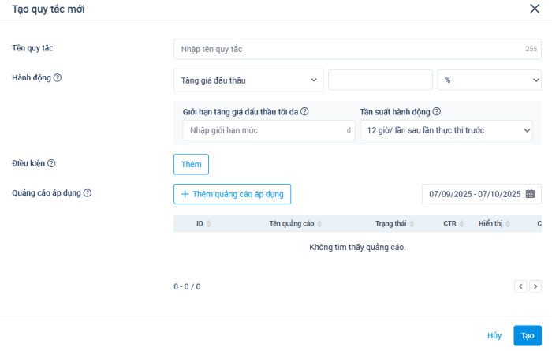
Task: Click the Thêm condition button
Action: coord(191,164)
